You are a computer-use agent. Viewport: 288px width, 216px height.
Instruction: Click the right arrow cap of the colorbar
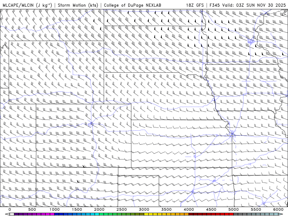(281, 214)
